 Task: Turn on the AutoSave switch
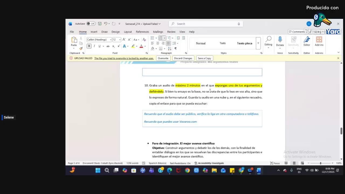tap(91, 24)
